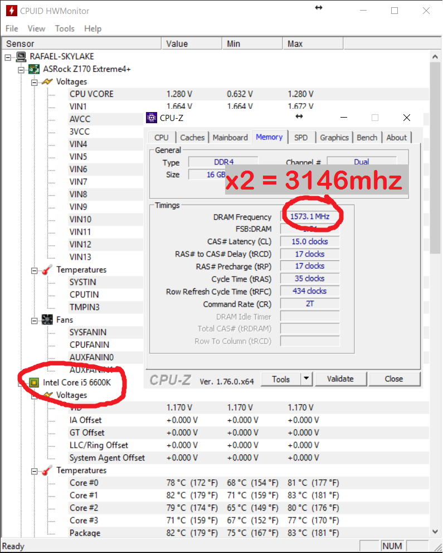The height and width of the screenshot is (553, 443).
Task: Click the scroll down arrow in HWMonitor
Action: coord(435,531)
